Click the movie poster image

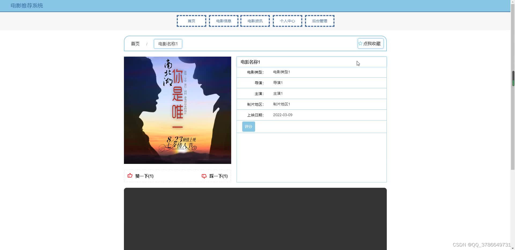[x=178, y=110]
